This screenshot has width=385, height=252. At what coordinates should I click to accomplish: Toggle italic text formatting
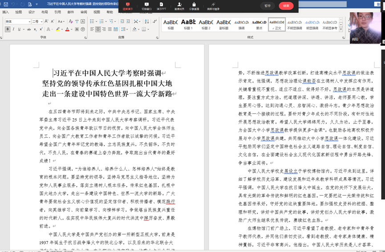click(13, 29)
